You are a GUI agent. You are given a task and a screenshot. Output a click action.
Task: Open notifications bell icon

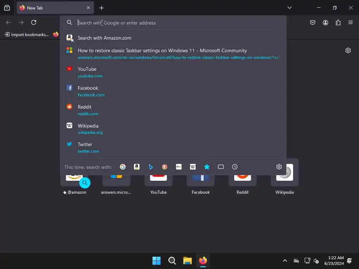[350, 261]
